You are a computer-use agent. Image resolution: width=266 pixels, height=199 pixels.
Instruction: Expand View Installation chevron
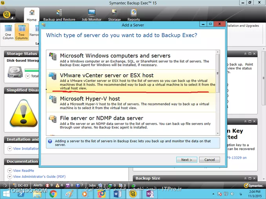click(10, 148)
